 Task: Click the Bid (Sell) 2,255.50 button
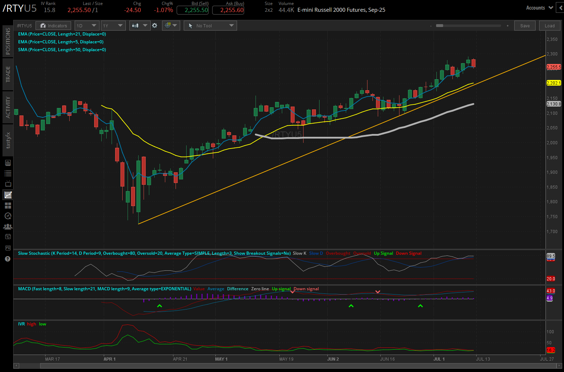193,10
